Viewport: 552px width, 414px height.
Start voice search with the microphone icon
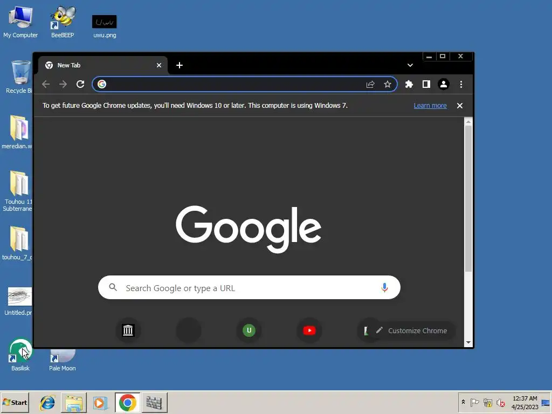(384, 288)
